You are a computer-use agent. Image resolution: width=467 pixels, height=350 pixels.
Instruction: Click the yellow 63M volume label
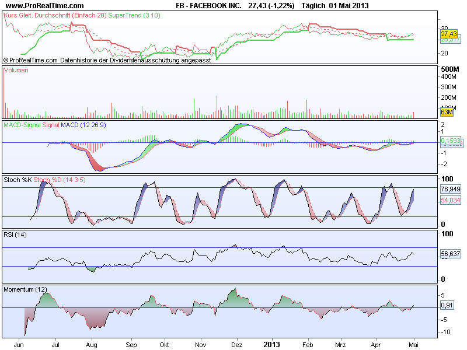click(447, 112)
